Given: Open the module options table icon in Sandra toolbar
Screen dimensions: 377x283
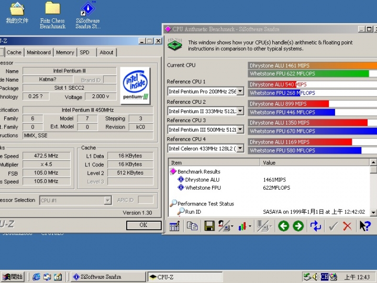Looking at the screenshot, I should [x=174, y=226].
